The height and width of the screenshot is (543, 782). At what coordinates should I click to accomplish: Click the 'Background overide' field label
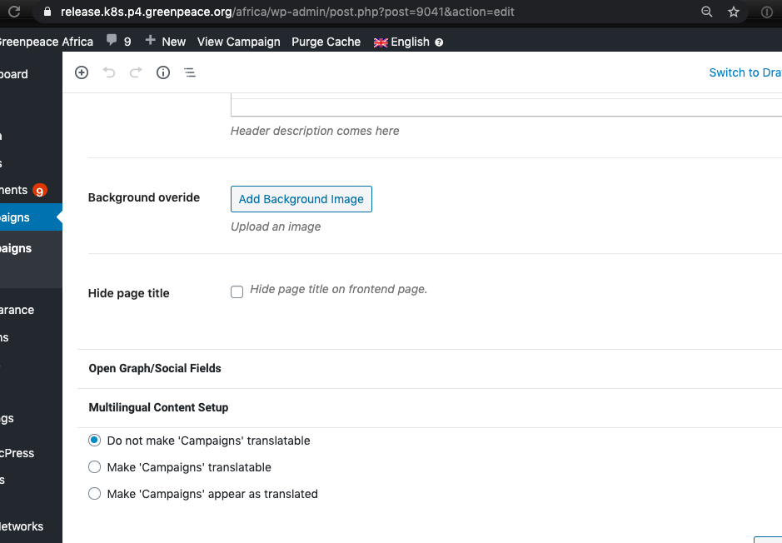[143, 197]
